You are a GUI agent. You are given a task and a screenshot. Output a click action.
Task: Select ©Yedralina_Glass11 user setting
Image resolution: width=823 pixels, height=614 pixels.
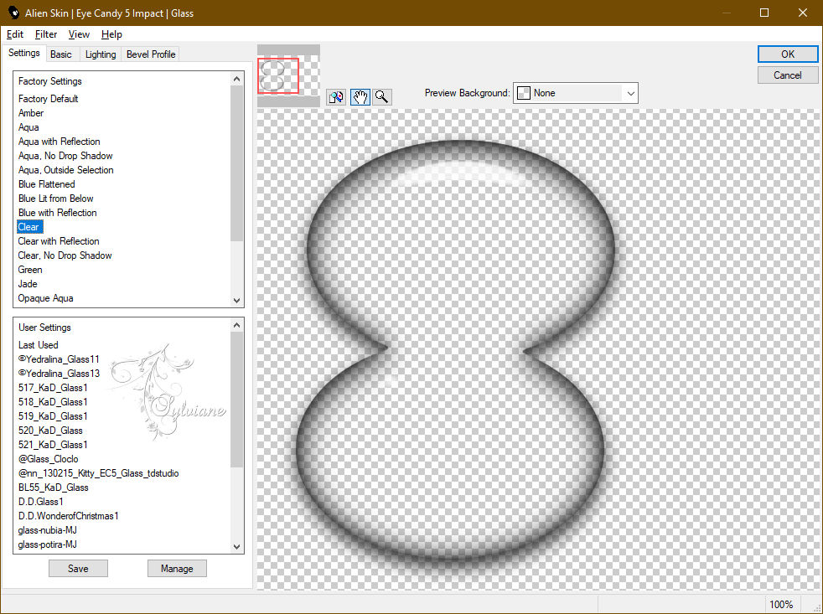point(59,359)
